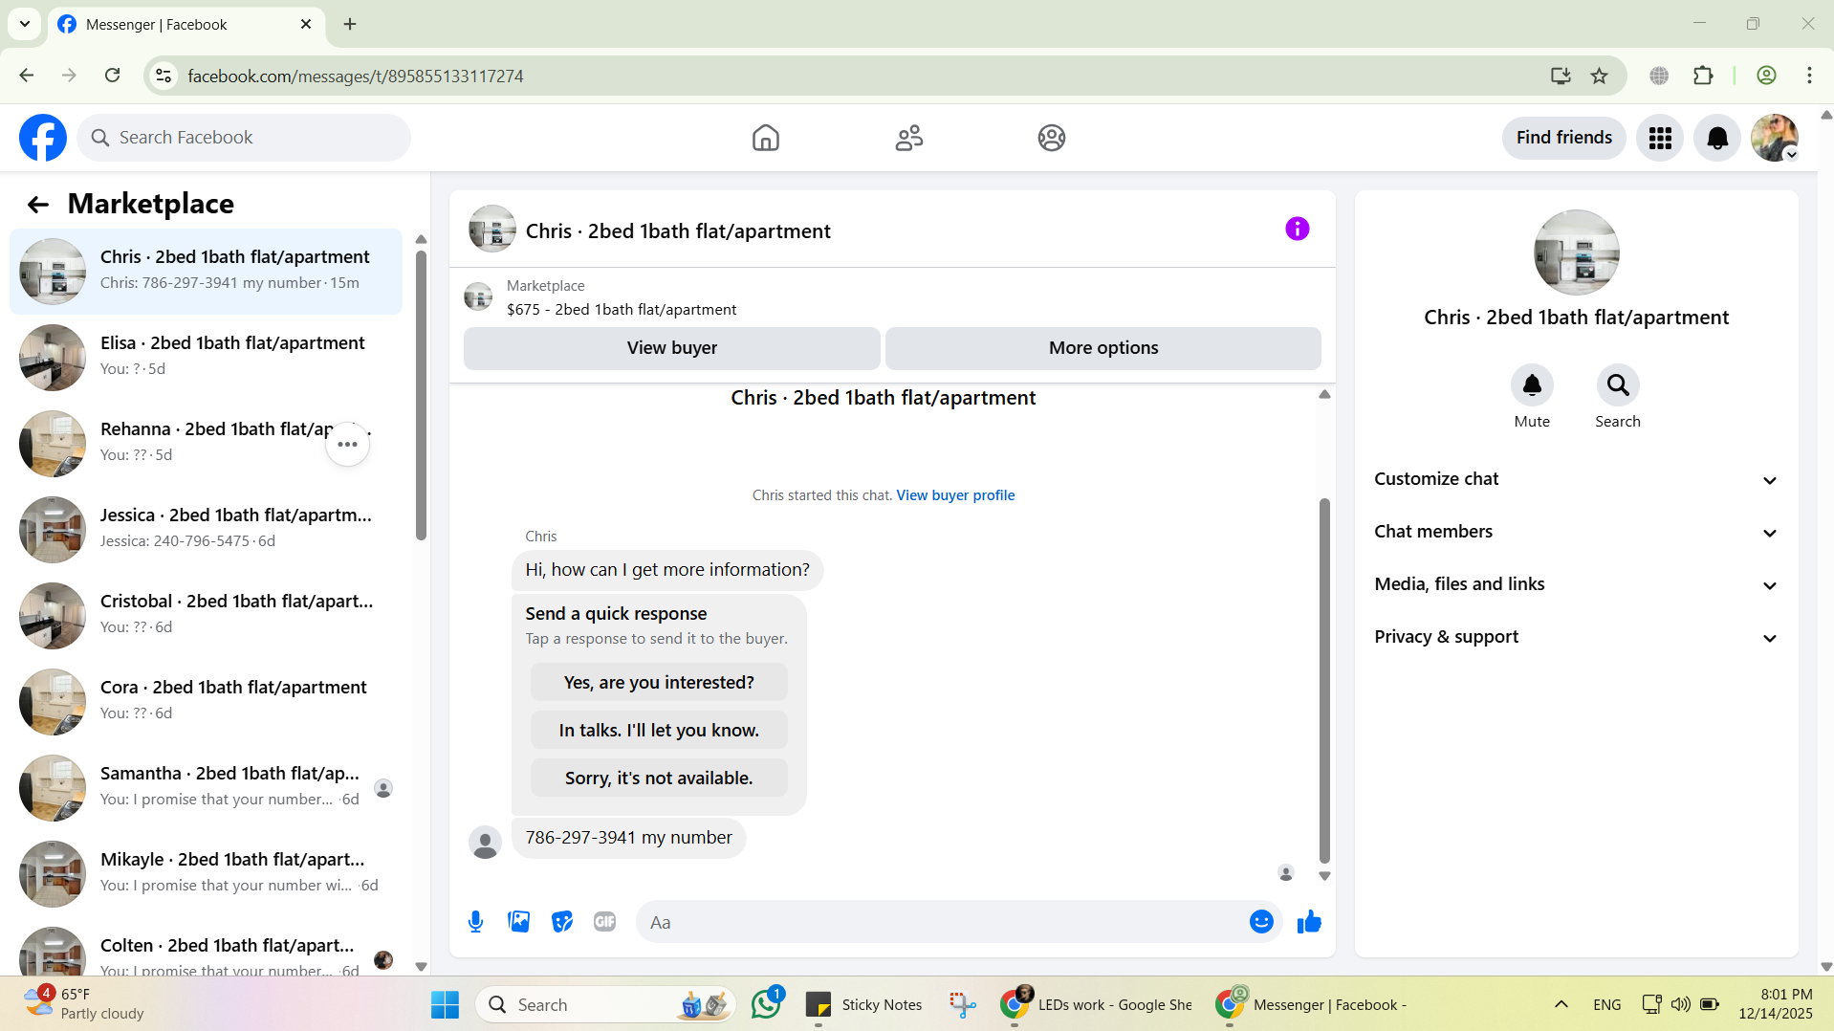Open Mikayle conversation in list
Image resolution: width=1834 pixels, height=1031 pixels.
pos(206,873)
